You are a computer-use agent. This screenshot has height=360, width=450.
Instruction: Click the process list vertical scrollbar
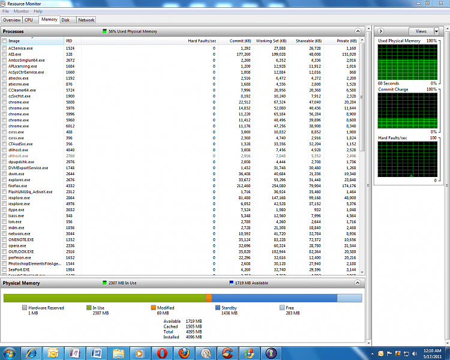[362, 97]
